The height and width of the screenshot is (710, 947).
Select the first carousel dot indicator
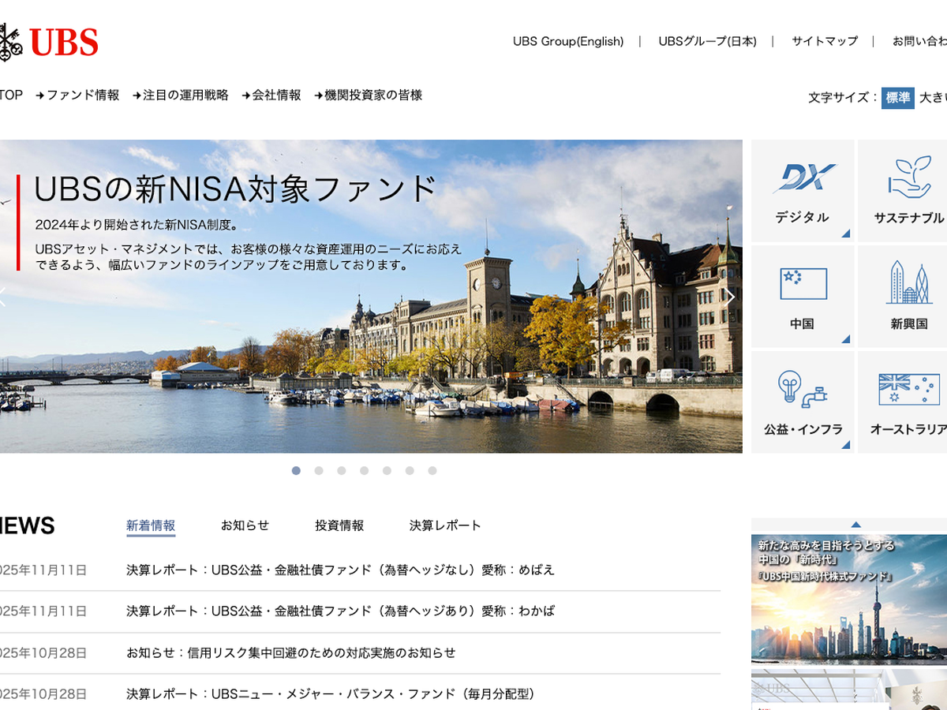pos(296,471)
